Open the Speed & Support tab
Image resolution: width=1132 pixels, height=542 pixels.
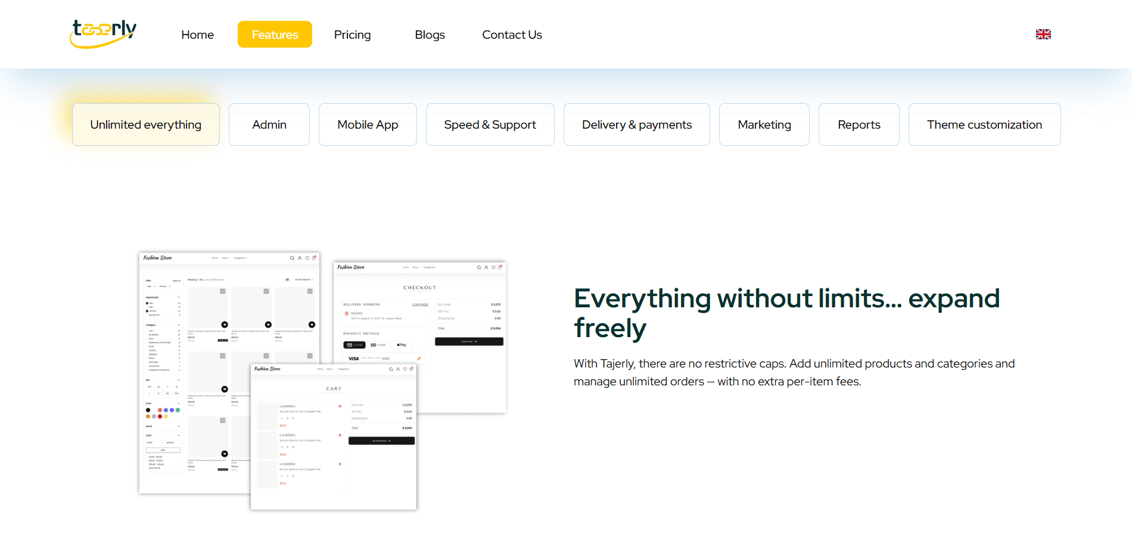pos(490,124)
